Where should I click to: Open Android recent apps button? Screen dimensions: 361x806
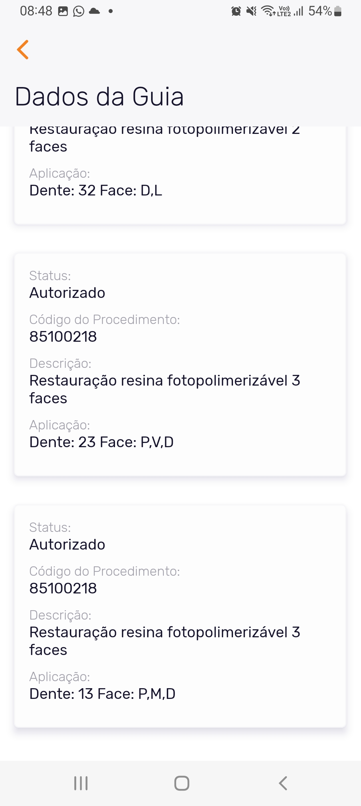(81, 783)
